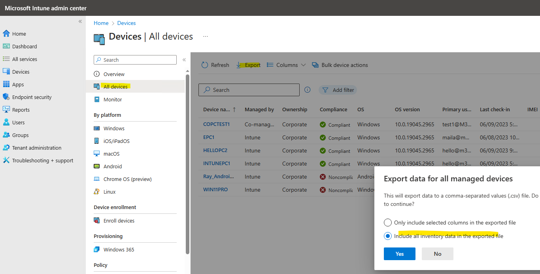
Task: Click the device list search field
Action: point(249,90)
